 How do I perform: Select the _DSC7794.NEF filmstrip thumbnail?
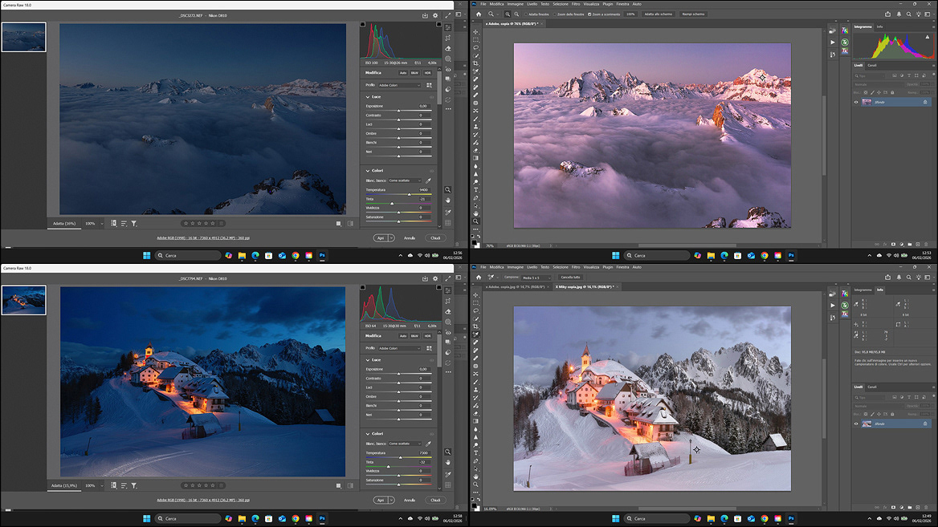(x=23, y=299)
